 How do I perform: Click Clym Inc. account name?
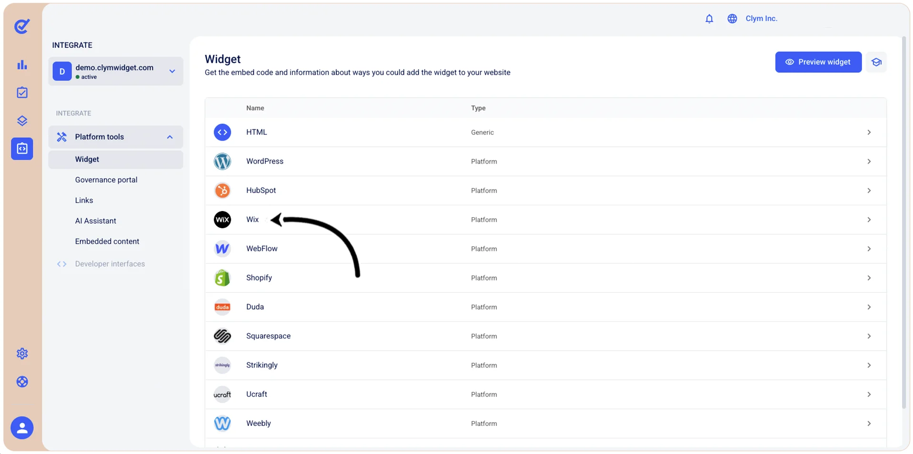(761, 19)
